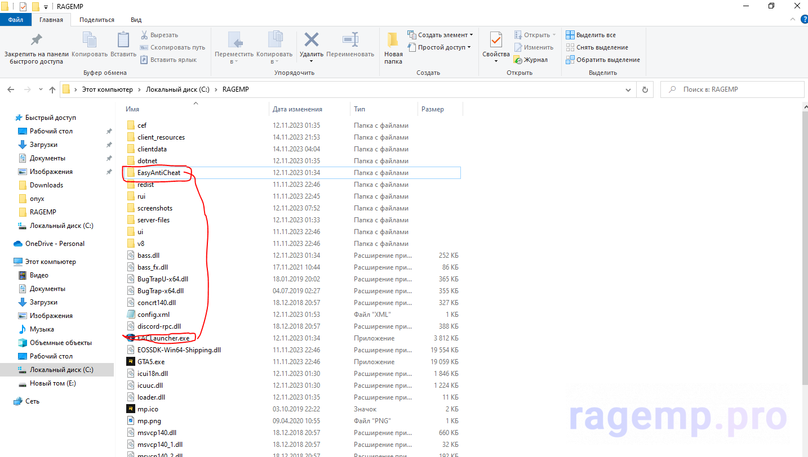The width and height of the screenshot is (808, 457).
Task: Open OneDrive - Personal
Action: pyautogui.click(x=55, y=244)
